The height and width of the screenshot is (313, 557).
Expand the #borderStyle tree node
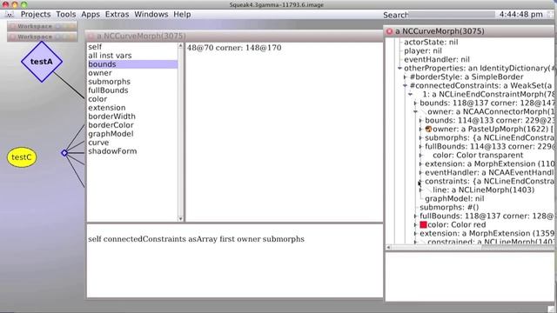pyautogui.click(x=405, y=77)
